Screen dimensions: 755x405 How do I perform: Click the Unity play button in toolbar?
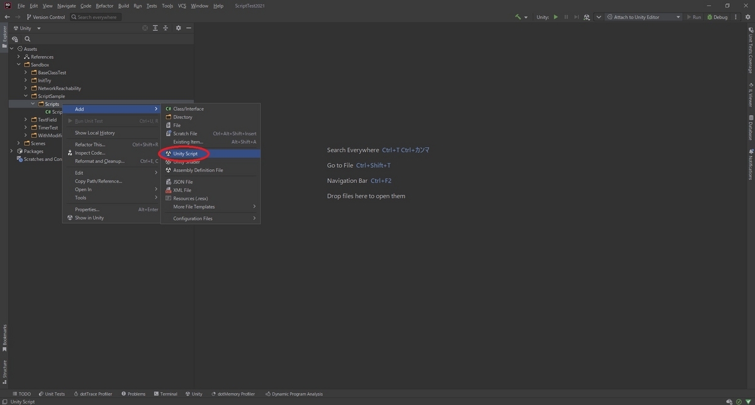(556, 17)
